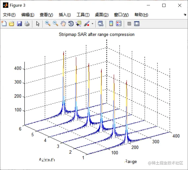Click the azimuth tick label 6
The width and height of the screenshot is (188, 170).
pos(20,129)
